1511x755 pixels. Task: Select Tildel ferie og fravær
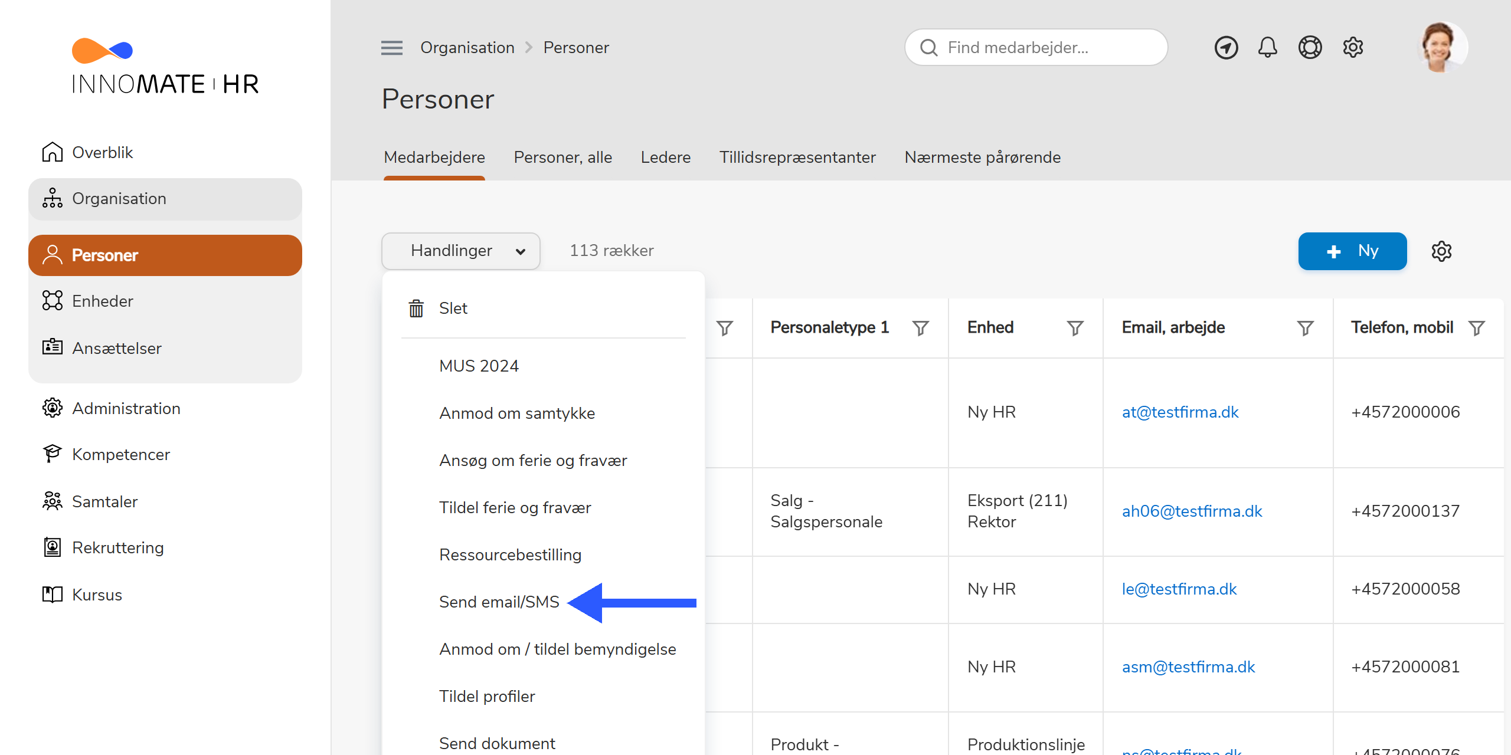pos(515,507)
